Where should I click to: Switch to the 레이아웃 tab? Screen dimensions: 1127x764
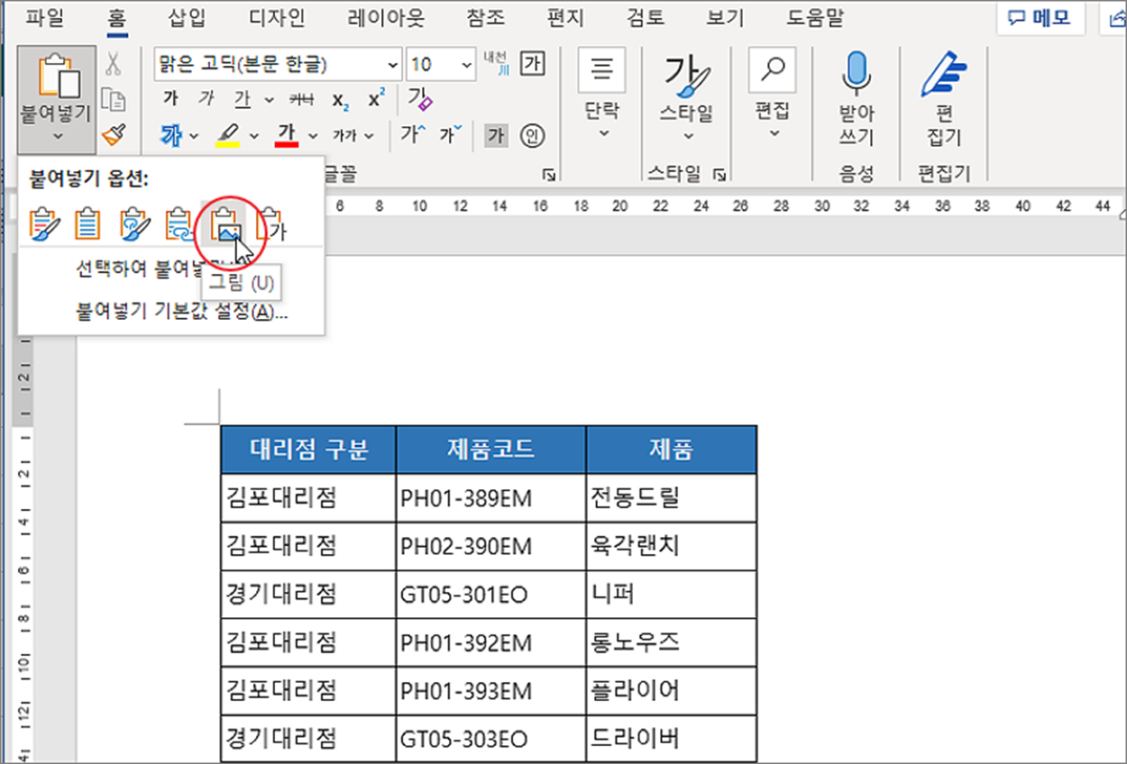click(x=386, y=17)
